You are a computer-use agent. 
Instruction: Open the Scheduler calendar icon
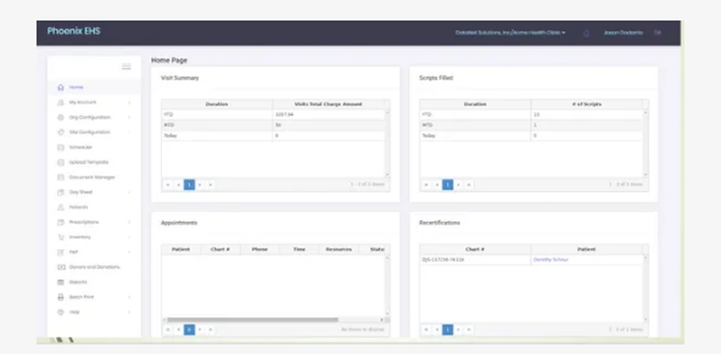pyautogui.click(x=61, y=148)
